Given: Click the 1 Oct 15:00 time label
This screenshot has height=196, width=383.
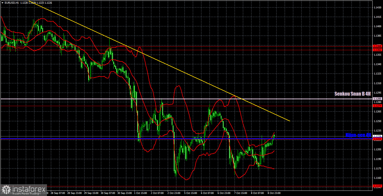Looking at the screenshot, I should [x=141, y=193].
